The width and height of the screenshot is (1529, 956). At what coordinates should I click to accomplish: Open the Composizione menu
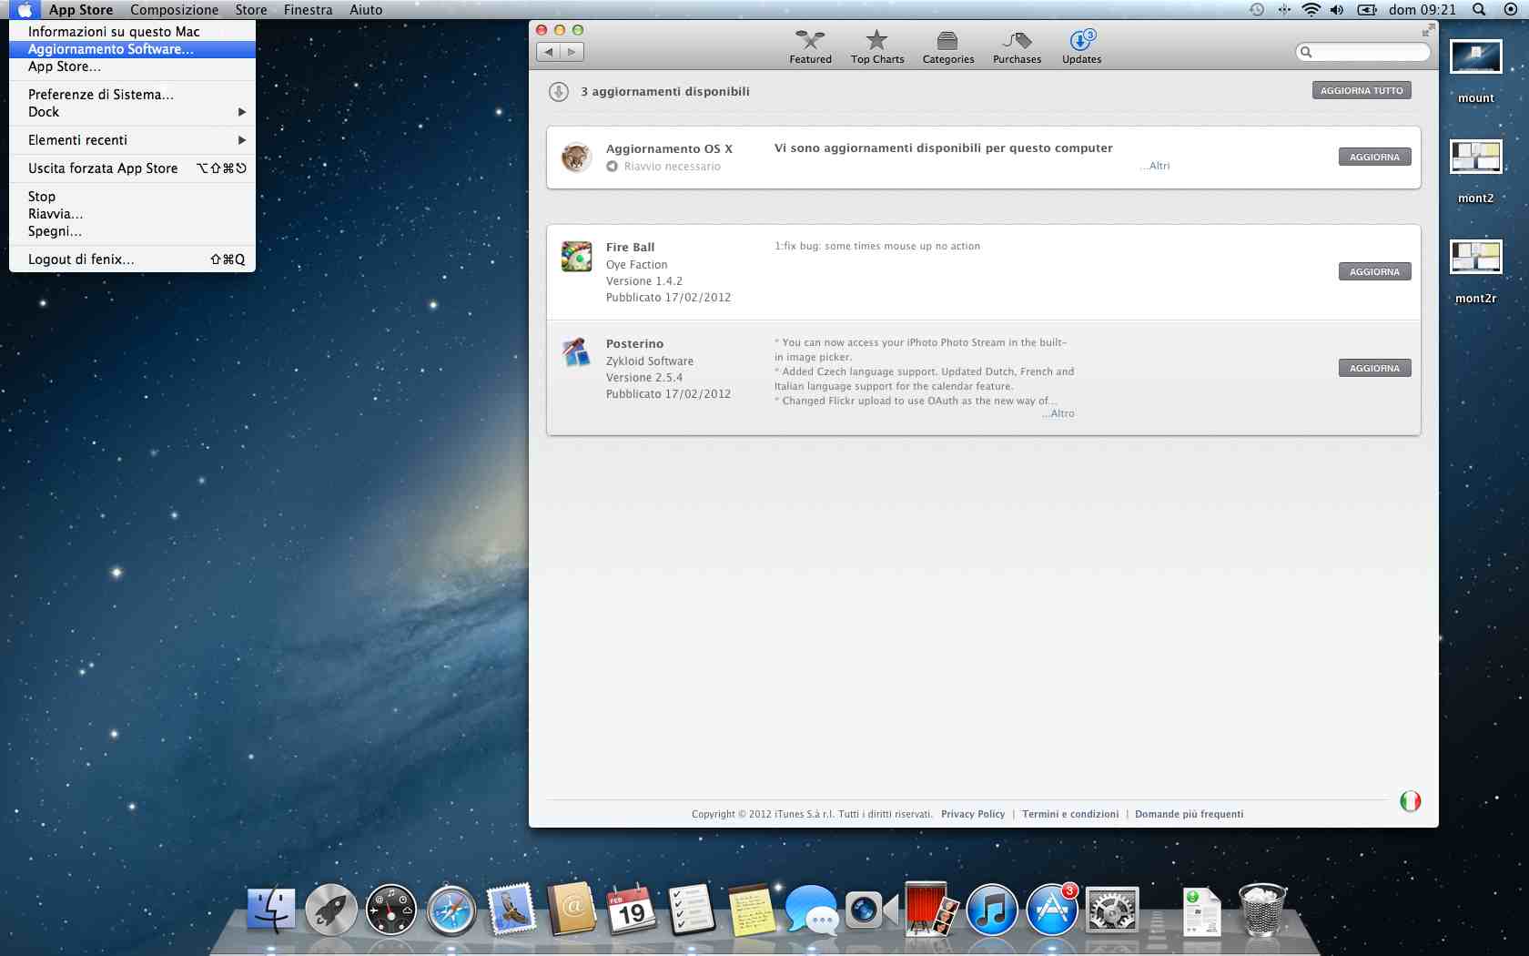[174, 10]
